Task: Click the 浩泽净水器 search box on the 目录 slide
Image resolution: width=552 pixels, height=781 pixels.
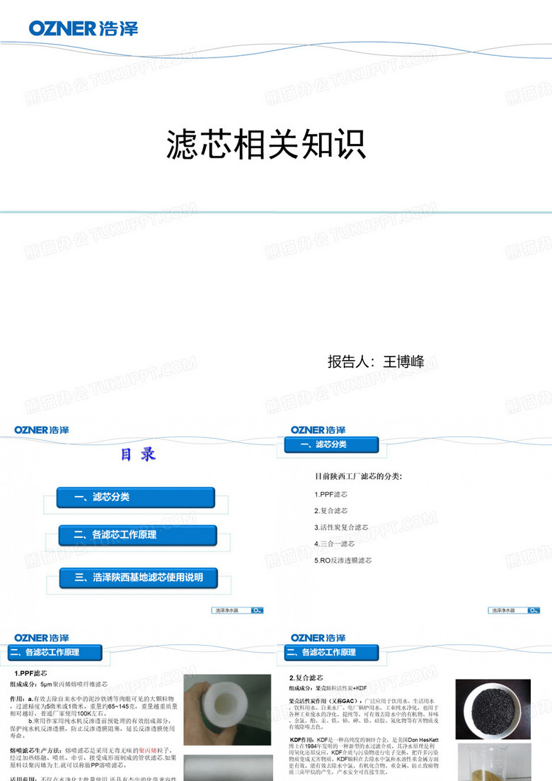Action: [x=231, y=610]
